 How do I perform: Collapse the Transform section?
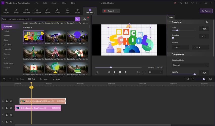pos(170,22)
